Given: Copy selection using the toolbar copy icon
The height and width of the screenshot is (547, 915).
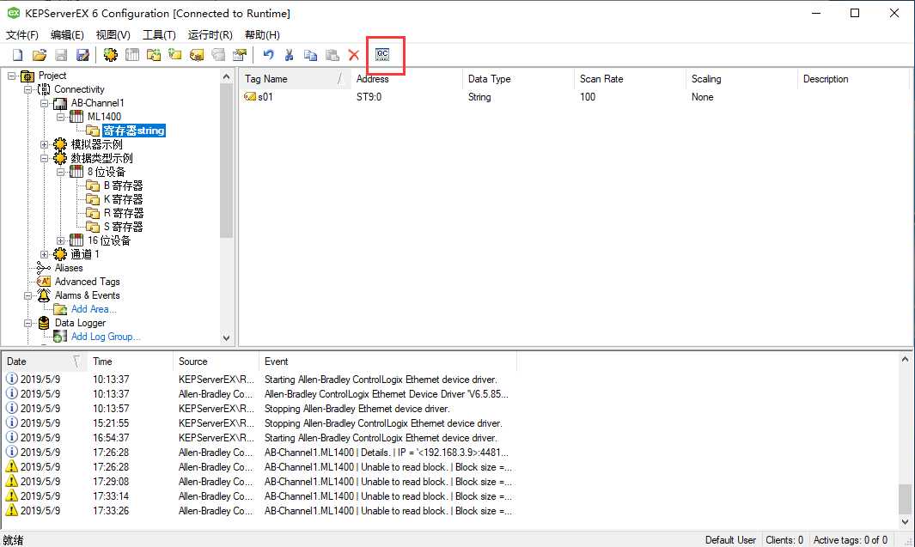Looking at the screenshot, I should pos(310,55).
